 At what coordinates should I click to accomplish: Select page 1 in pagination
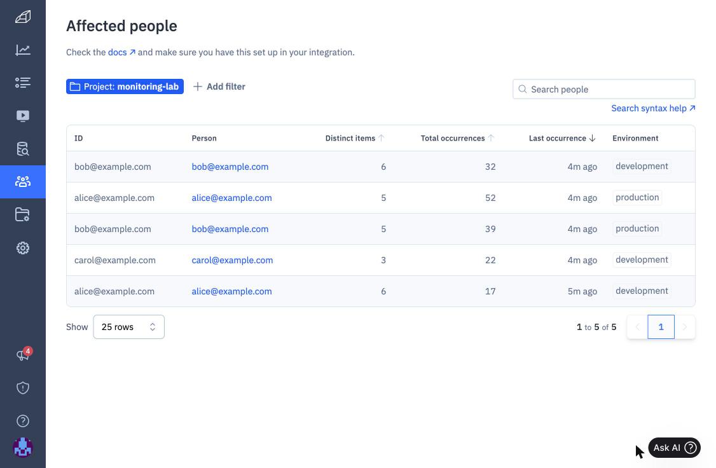[661, 327]
